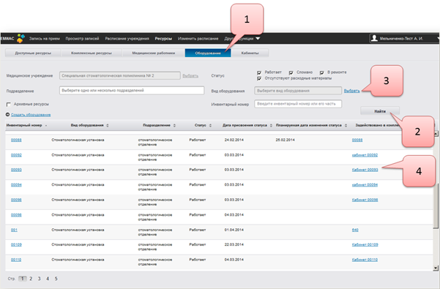Open inventory number 00110 link

16,260
